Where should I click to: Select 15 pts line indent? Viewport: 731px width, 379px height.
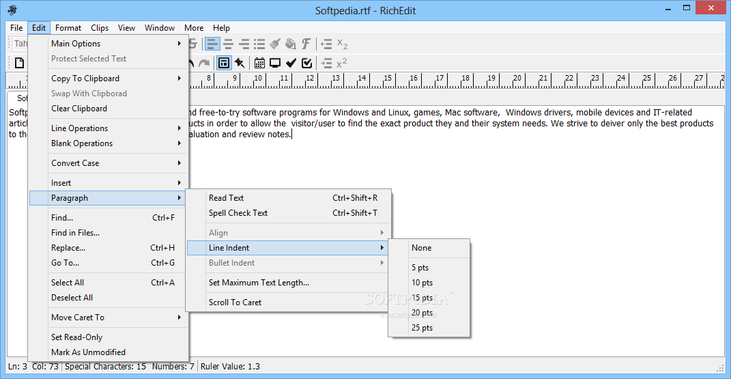(429, 298)
